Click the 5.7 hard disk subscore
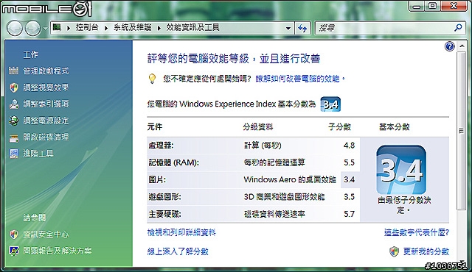Image resolution: width=472 pixels, height=272 pixels. (x=349, y=214)
